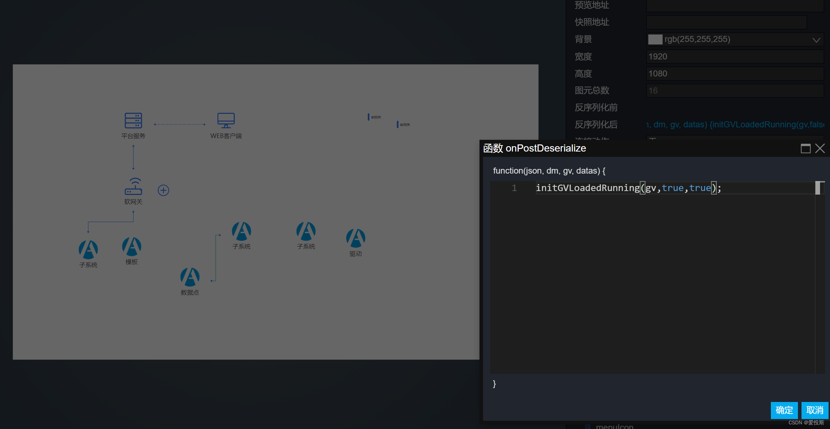Select the 数据点 node icon
Viewport: 830px width, 429px height.
190,278
